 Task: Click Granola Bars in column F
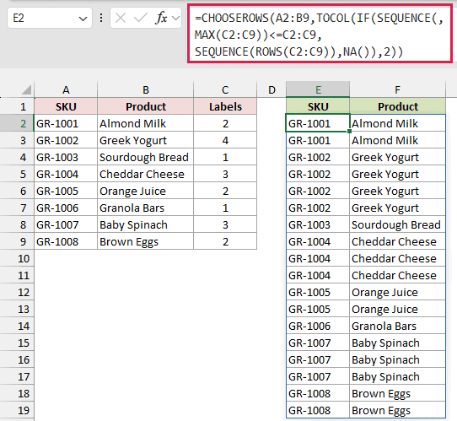click(x=397, y=326)
